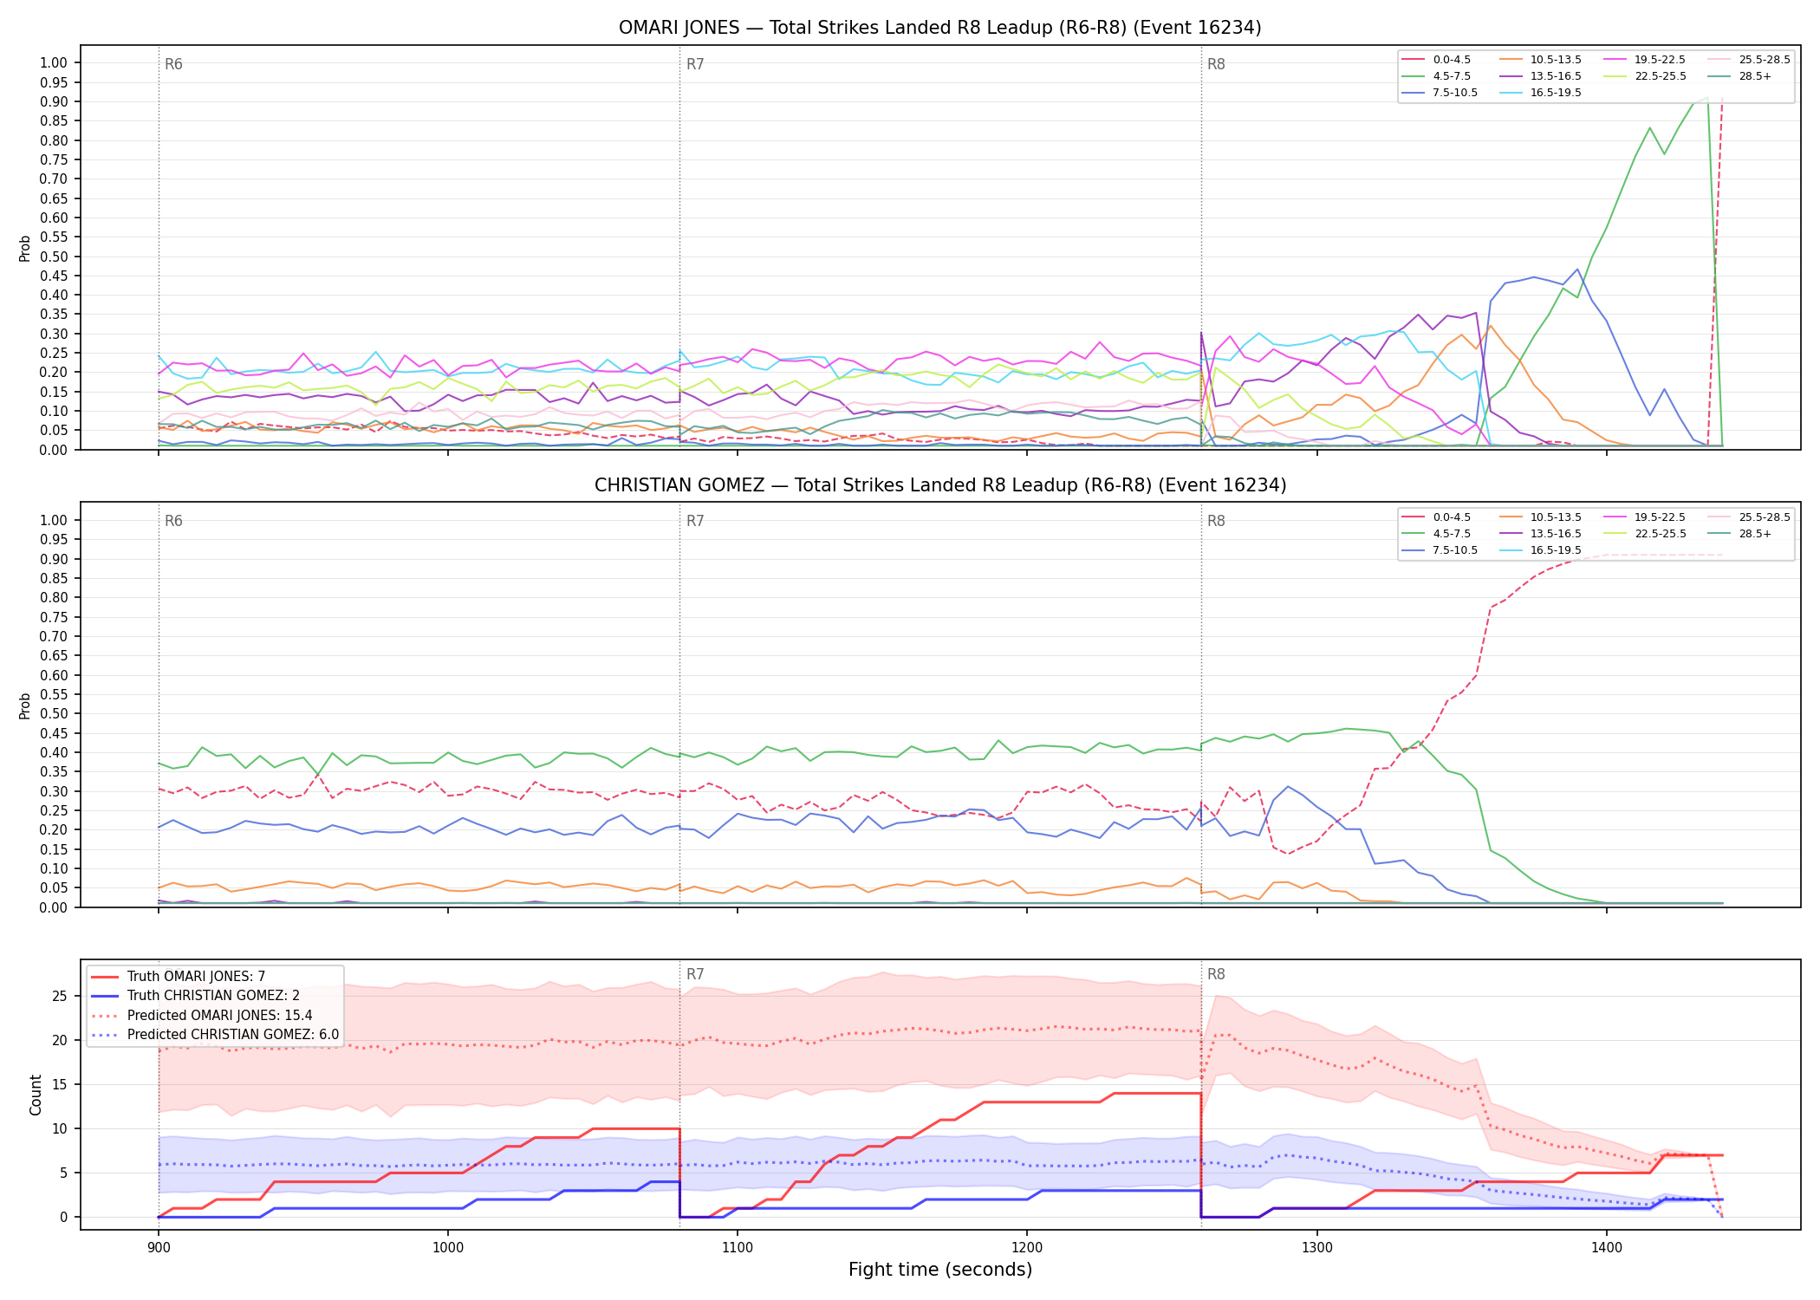Select 4.5-7.5 legend entry in Christian Gomez chart
The width and height of the screenshot is (1820, 1300).
click(1438, 534)
